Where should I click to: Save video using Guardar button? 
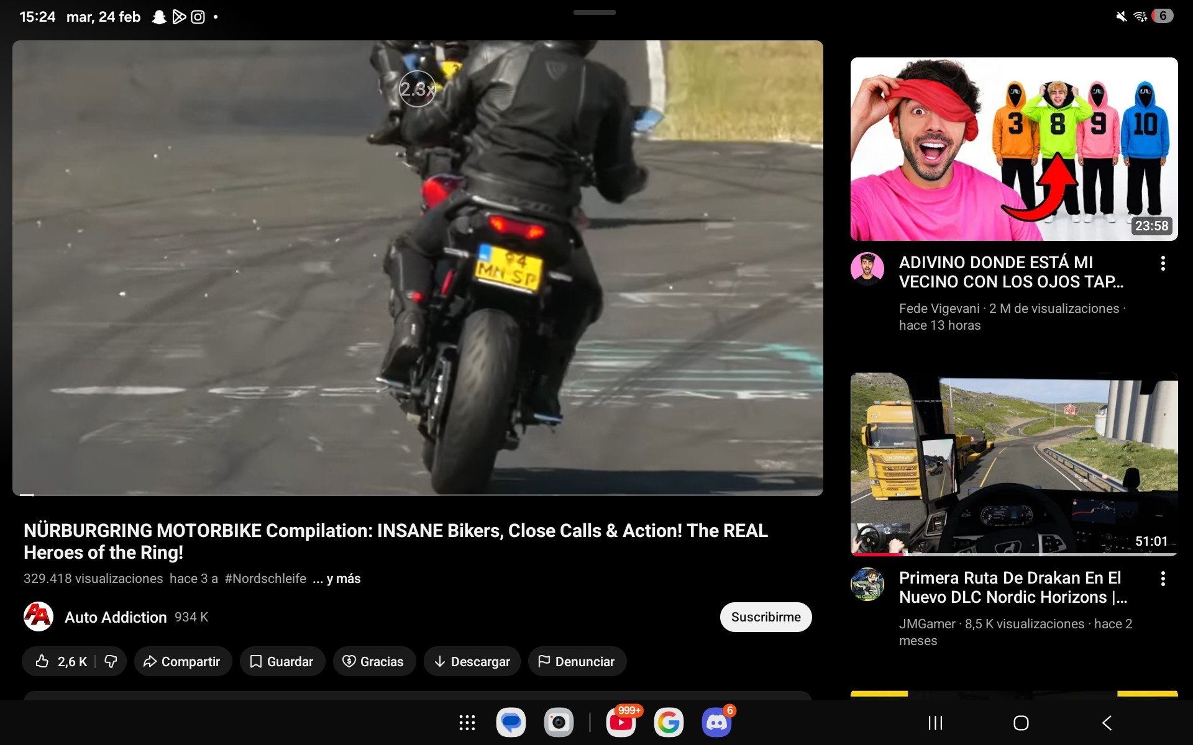281,661
